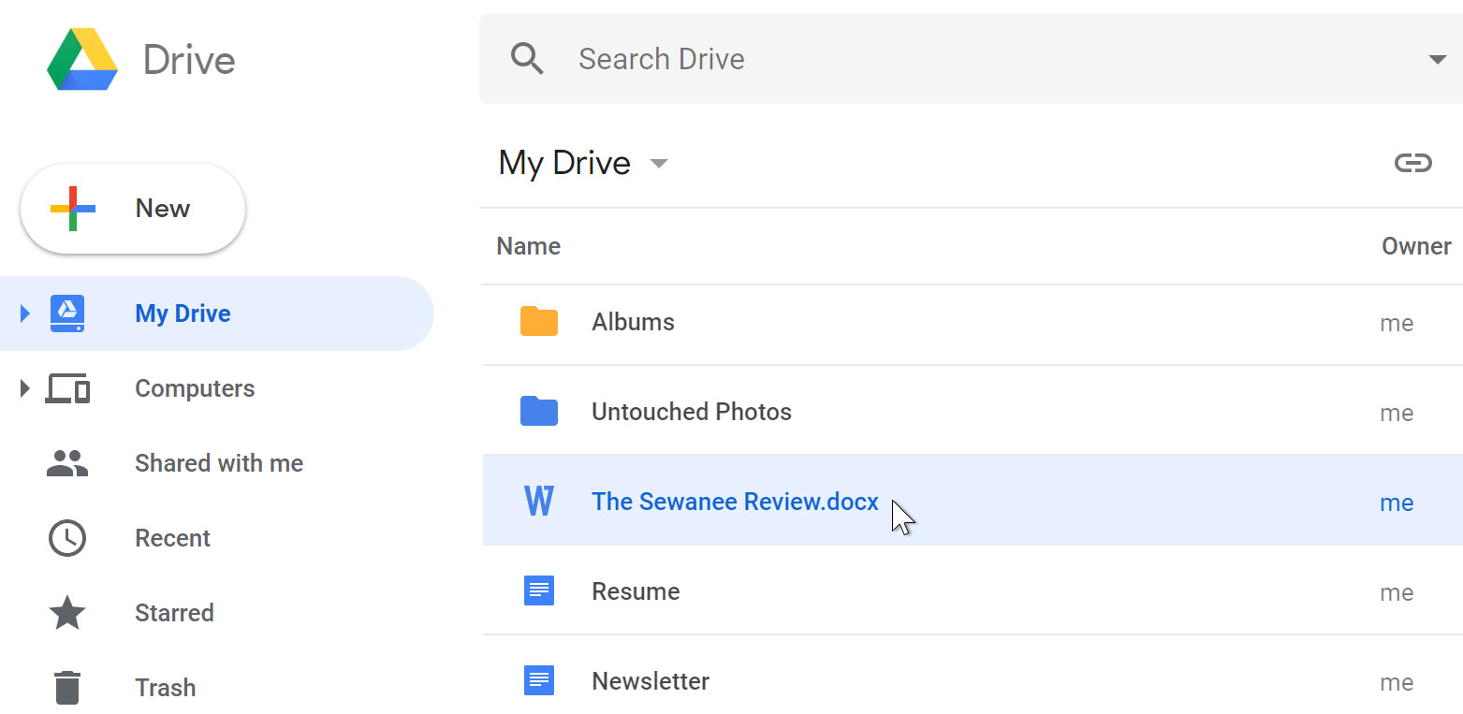Click the Recent clock icon
The height and width of the screenshot is (714, 1463).
[66, 537]
